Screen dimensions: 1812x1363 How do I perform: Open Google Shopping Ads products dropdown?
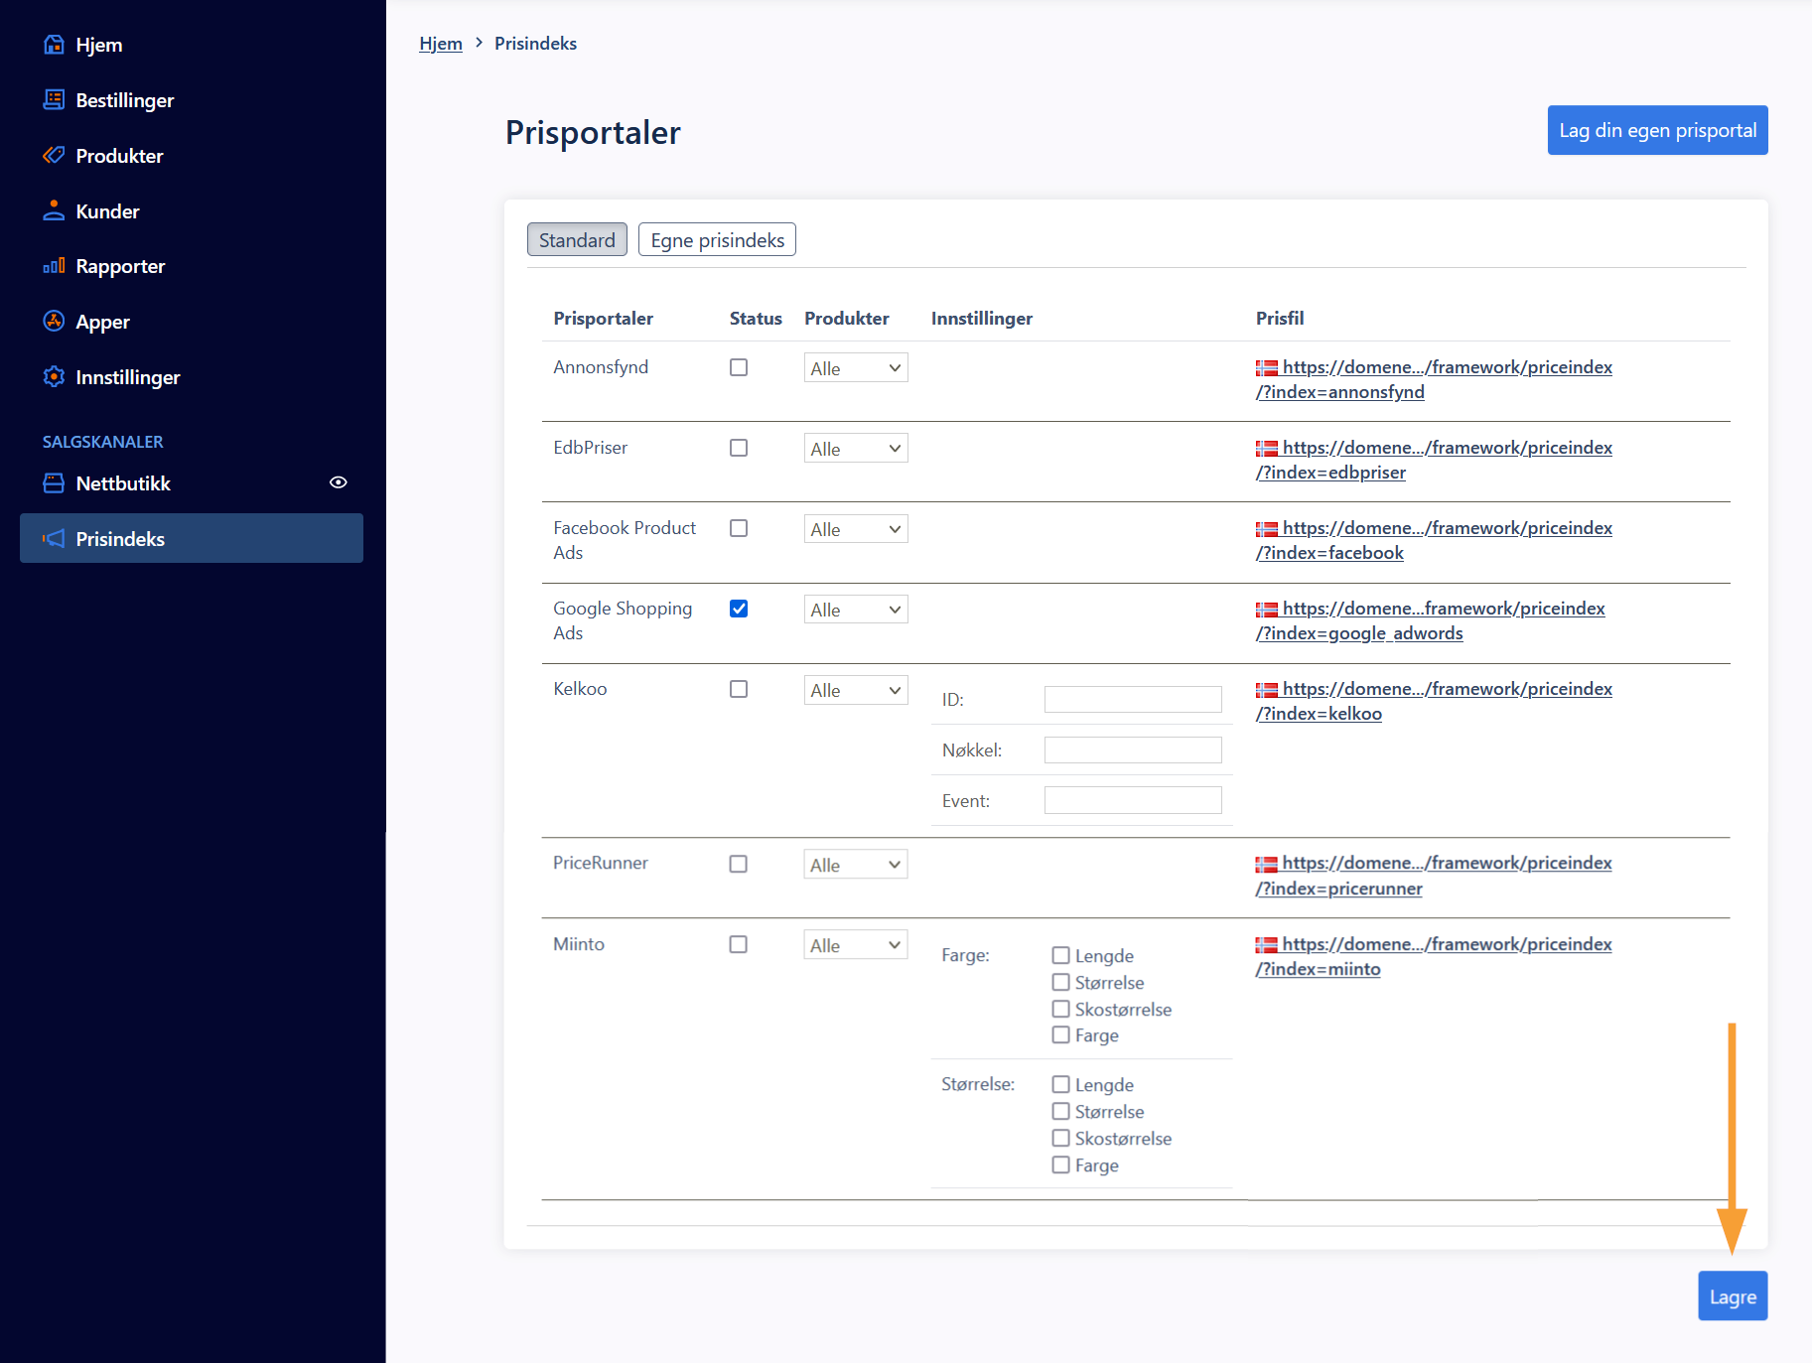856,610
